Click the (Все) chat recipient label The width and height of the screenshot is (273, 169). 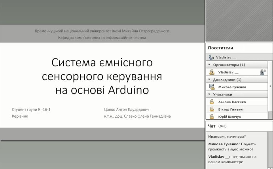pyautogui.click(x=222, y=126)
